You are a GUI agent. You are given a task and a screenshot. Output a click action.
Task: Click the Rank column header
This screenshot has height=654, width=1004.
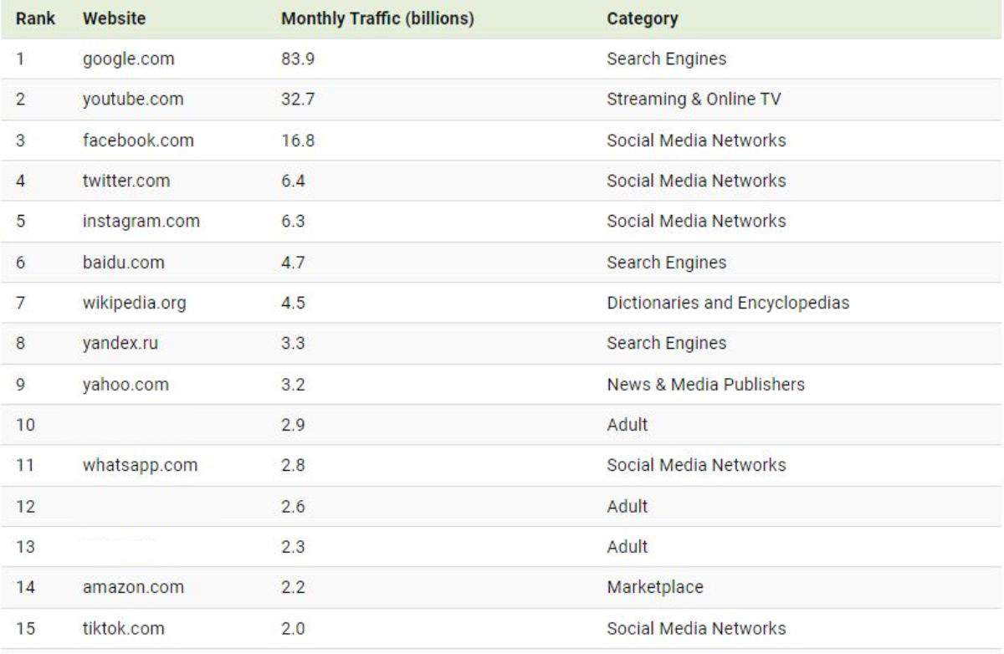(35, 18)
